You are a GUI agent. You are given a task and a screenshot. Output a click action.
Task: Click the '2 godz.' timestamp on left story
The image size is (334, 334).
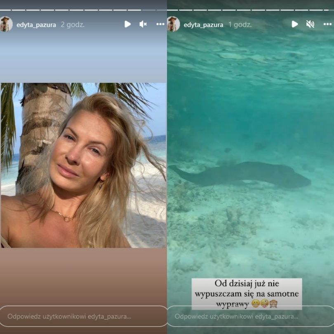[x=73, y=25]
